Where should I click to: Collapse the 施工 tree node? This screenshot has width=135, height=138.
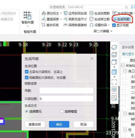tap(125, 71)
